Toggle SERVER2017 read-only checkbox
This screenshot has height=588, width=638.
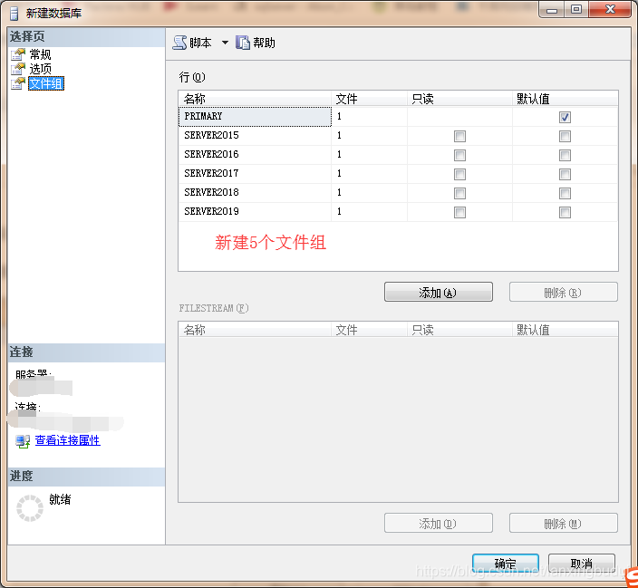(459, 174)
